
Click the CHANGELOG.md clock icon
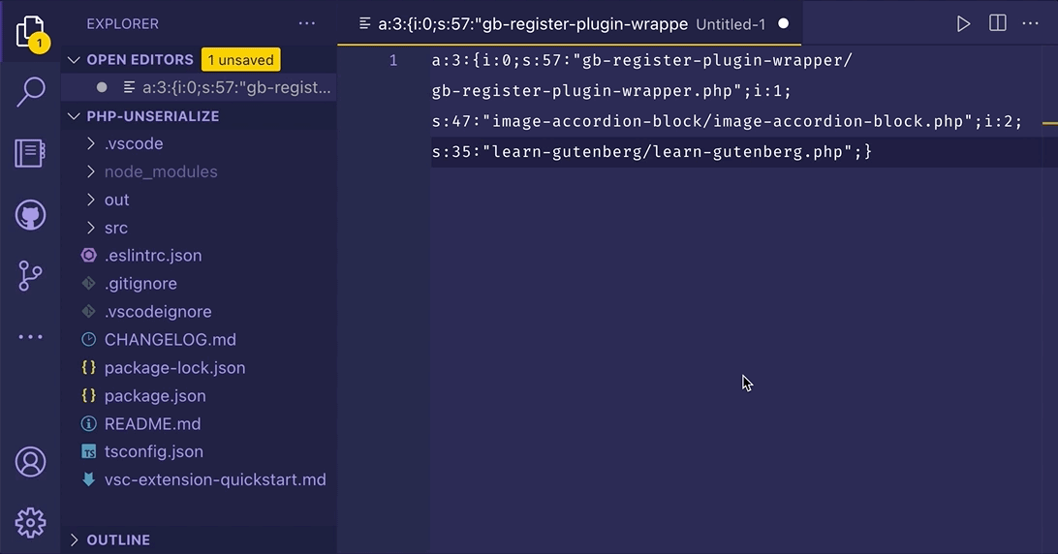88,339
